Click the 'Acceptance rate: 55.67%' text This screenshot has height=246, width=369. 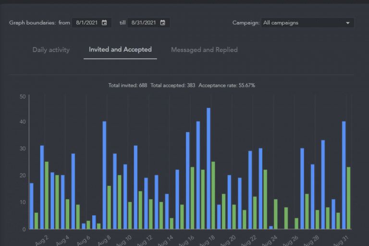tap(227, 86)
